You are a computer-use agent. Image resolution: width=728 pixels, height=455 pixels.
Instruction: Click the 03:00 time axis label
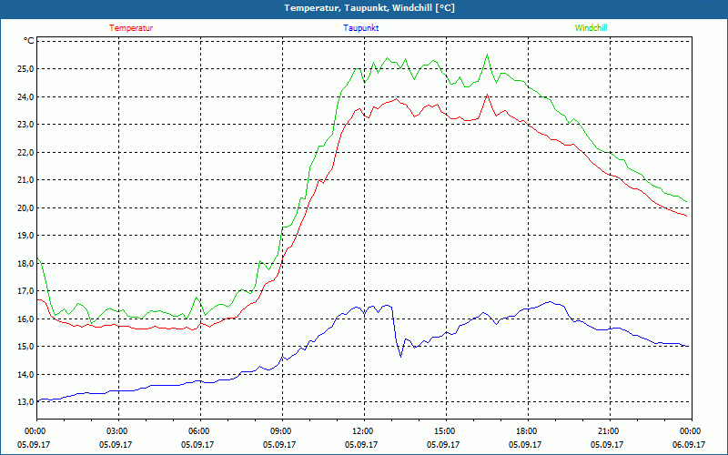[x=119, y=431]
